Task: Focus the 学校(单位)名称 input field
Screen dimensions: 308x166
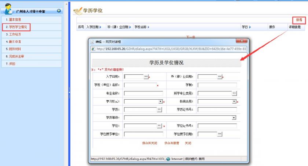Action: (140, 85)
